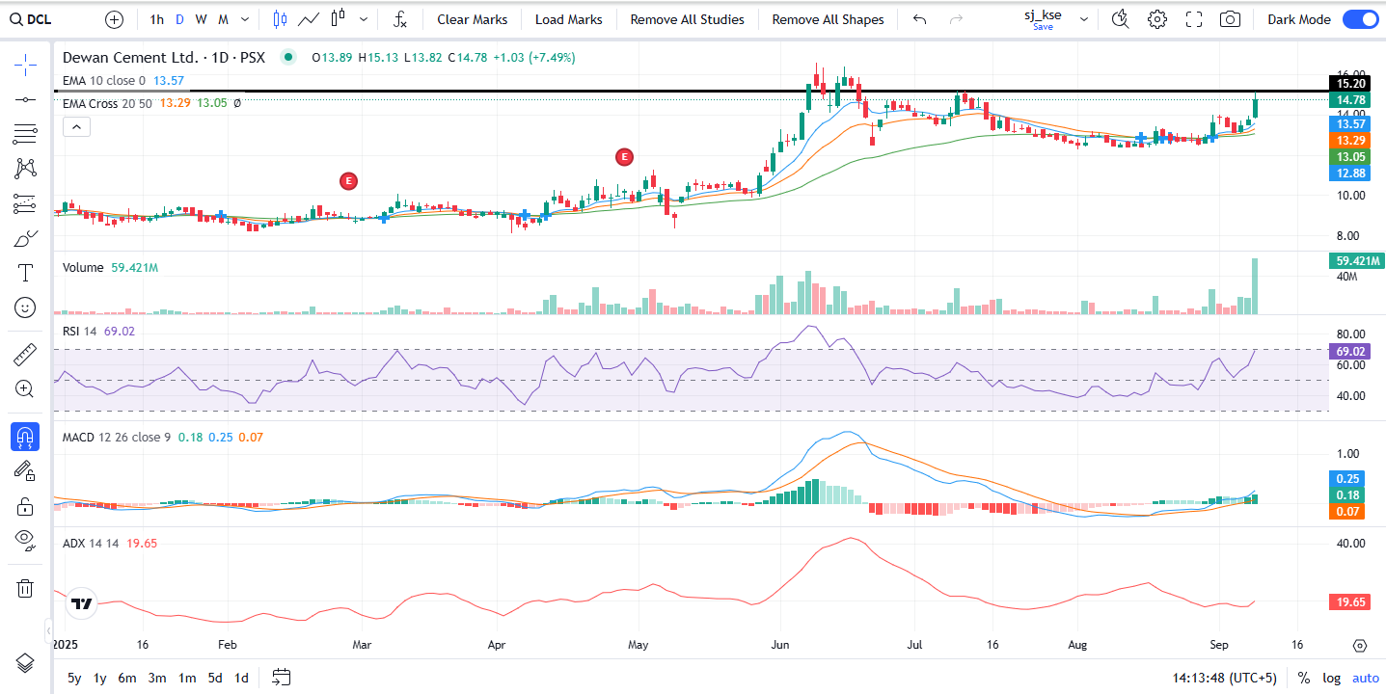The height and width of the screenshot is (694, 1386).
Task: Toggle hide all drawings eye icon
Action: tap(25, 541)
